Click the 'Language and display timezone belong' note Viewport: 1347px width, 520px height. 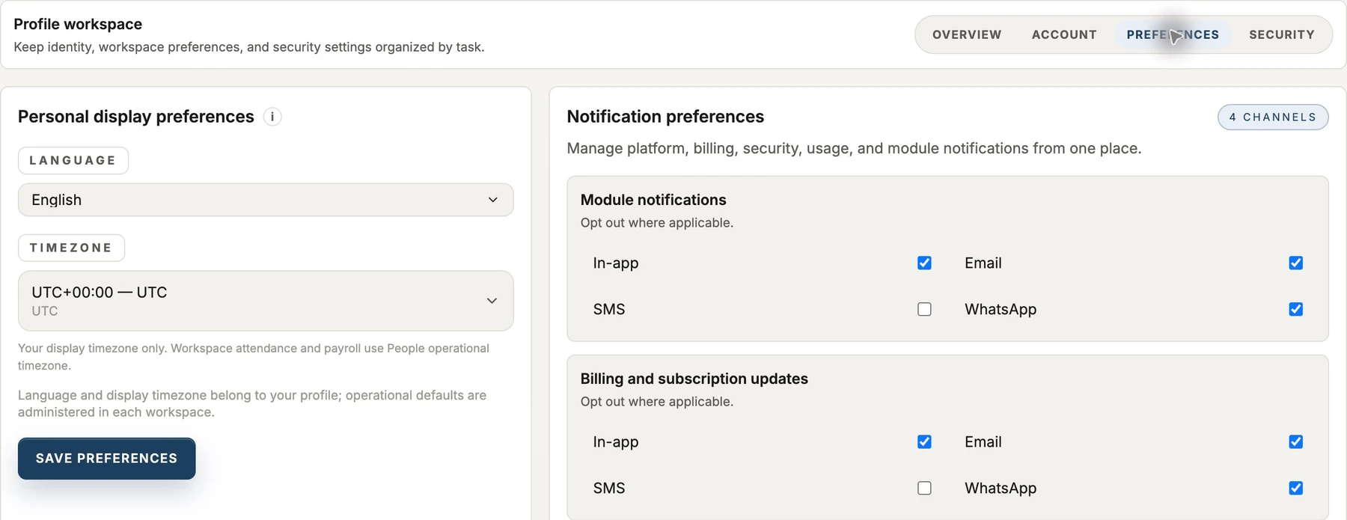click(252, 403)
